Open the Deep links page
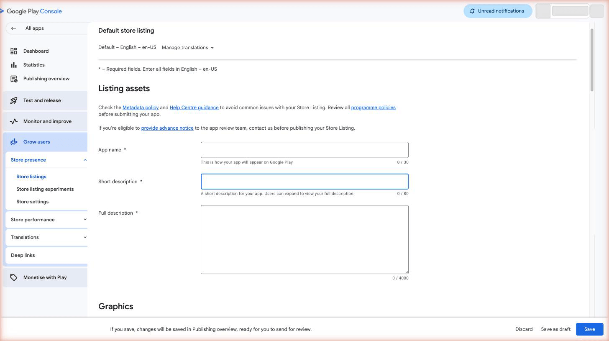This screenshot has width=609, height=341. click(23, 255)
